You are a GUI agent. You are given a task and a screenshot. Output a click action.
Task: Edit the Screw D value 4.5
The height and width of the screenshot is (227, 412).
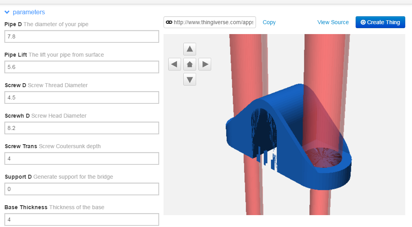coord(82,97)
